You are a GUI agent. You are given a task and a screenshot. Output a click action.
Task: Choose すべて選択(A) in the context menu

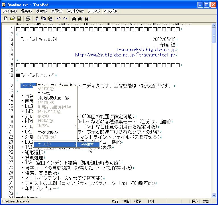[x=55, y=132]
